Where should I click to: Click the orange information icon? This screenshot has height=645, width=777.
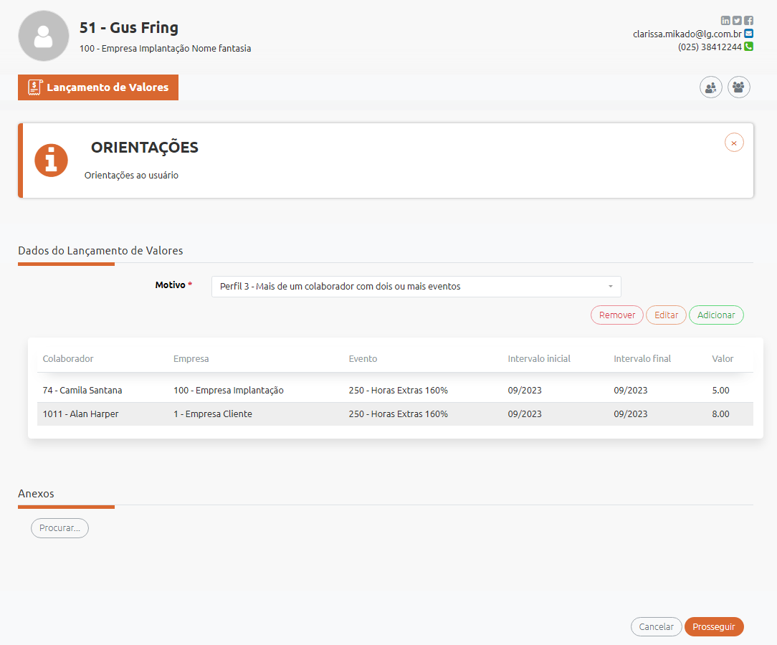51,161
